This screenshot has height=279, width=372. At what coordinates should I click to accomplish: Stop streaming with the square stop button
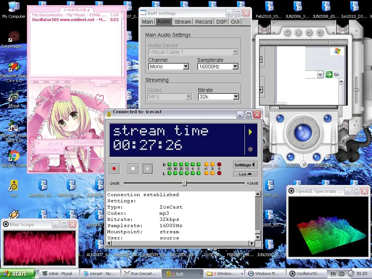coord(133,169)
